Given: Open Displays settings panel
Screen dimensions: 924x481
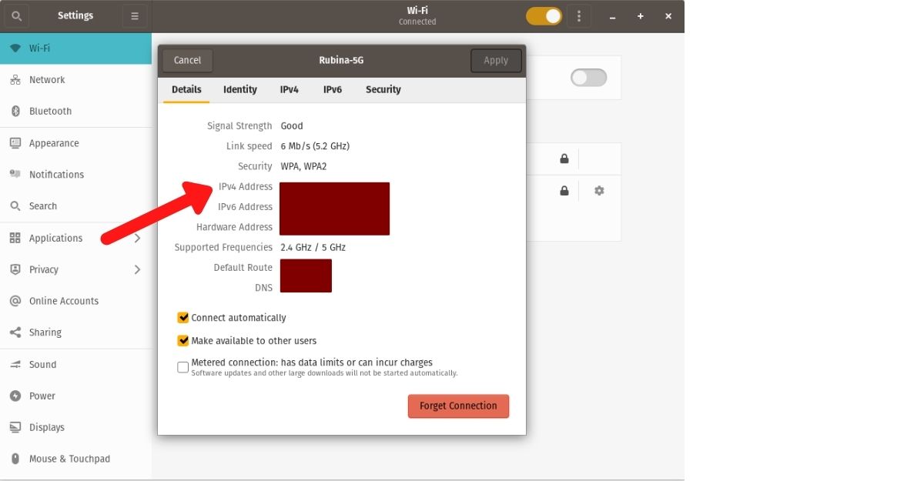Looking at the screenshot, I should click(75, 428).
